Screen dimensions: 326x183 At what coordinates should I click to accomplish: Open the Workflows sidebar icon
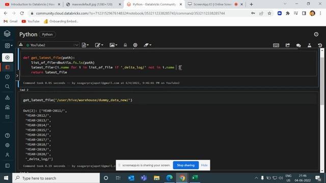(x=8, y=117)
